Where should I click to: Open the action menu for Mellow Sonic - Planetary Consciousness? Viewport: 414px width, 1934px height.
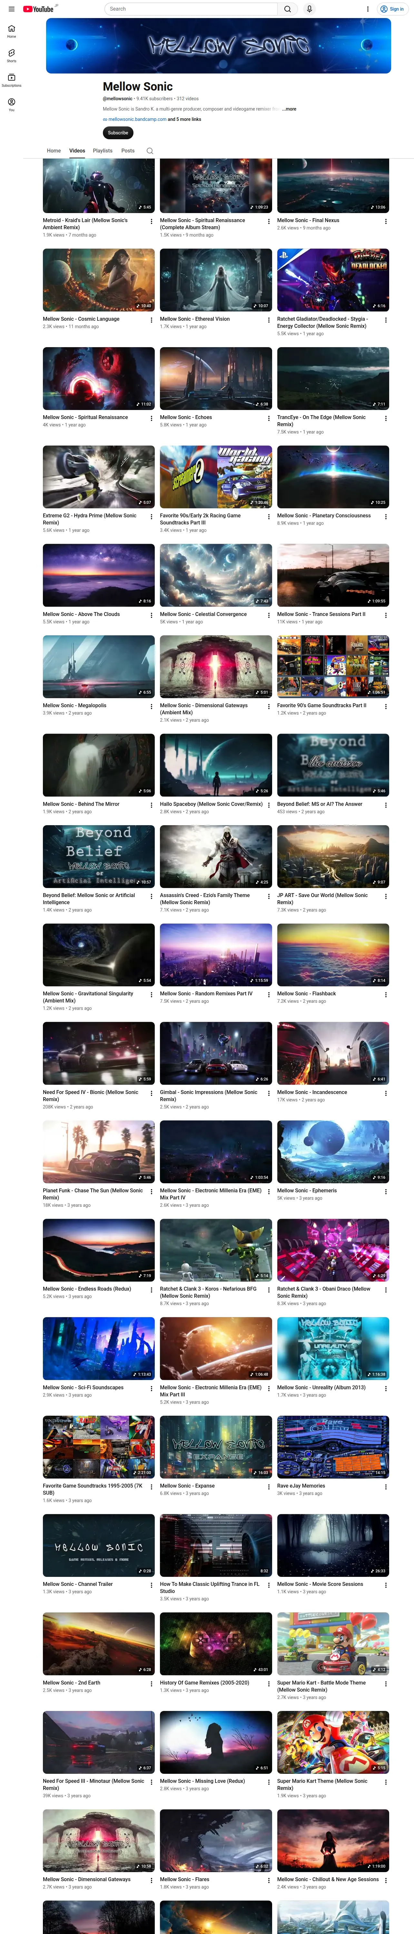pyautogui.click(x=385, y=516)
